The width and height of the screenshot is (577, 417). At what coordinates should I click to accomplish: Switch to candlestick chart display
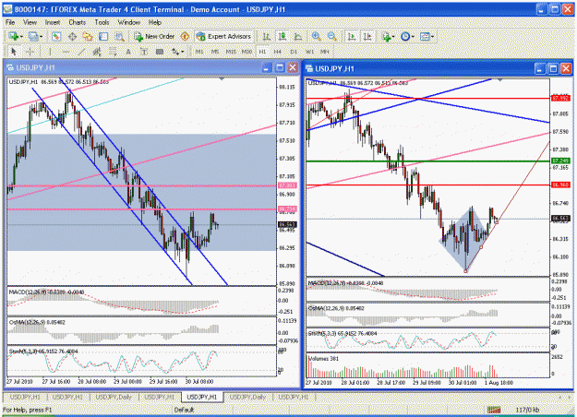(x=282, y=36)
